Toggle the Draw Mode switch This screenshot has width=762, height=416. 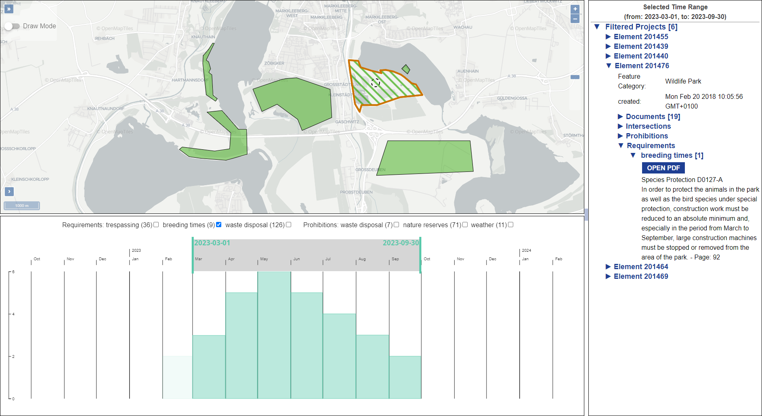coord(12,26)
